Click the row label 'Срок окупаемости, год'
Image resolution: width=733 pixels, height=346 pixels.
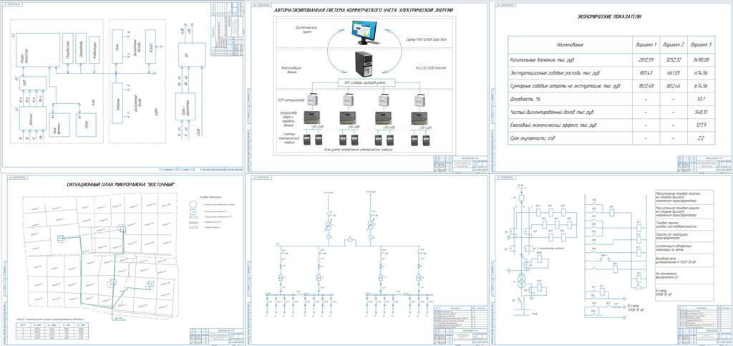[534, 138]
